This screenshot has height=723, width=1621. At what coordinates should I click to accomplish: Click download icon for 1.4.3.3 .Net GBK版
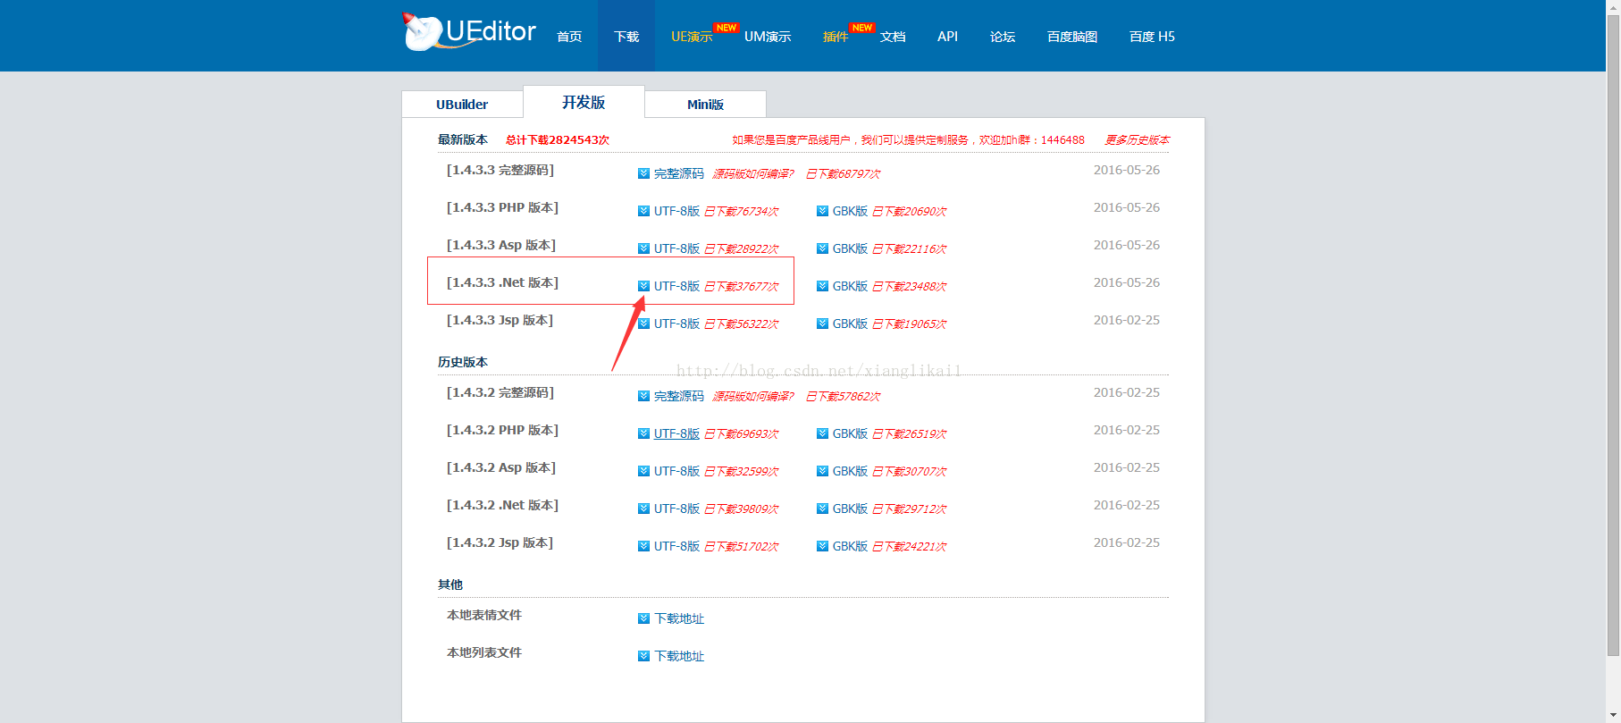point(822,286)
